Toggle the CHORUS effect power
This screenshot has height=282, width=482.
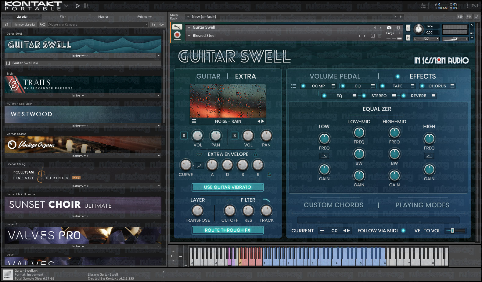[x=422, y=86]
